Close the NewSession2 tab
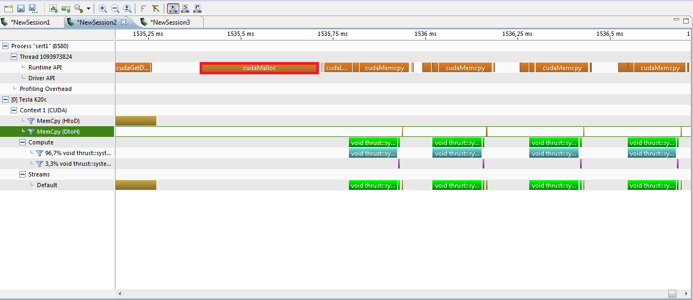 click(x=124, y=22)
